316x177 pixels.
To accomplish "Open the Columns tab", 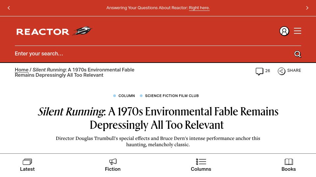I will [x=201, y=165].
